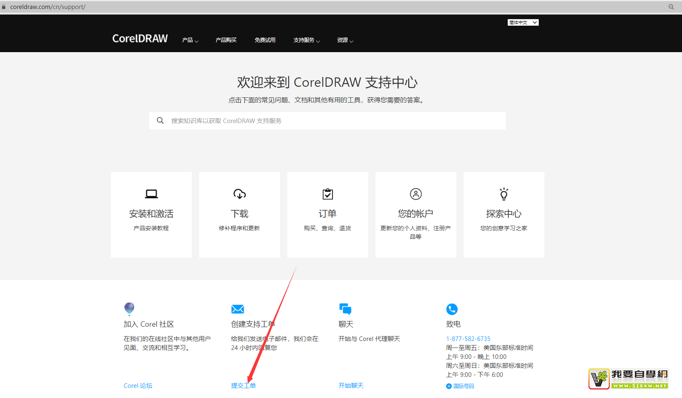Click the 聊天 heading
Image resolution: width=682 pixels, height=398 pixels.
click(x=346, y=324)
